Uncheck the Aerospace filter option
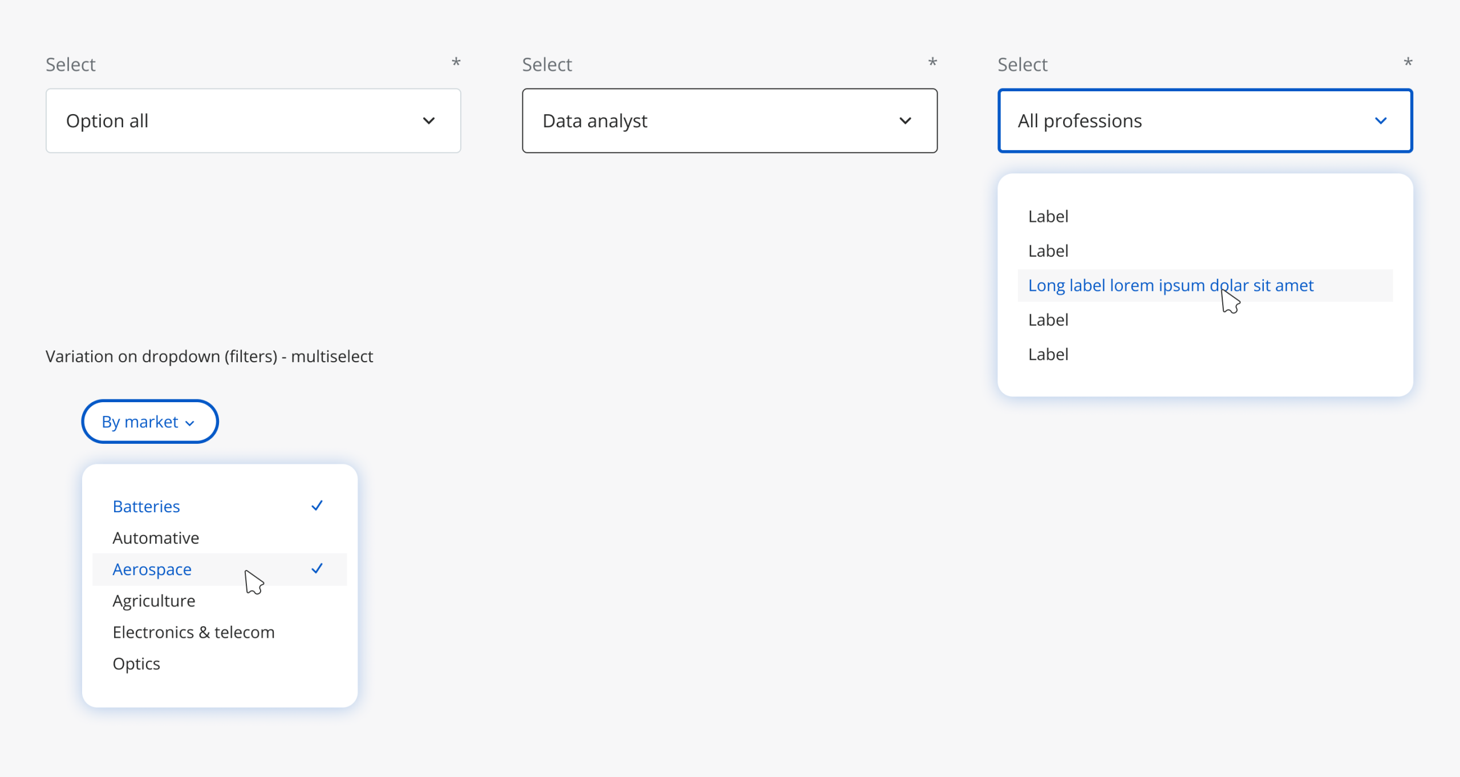Image resolution: width=1460 pixels, height=777 pixels. tap(152, 569)
